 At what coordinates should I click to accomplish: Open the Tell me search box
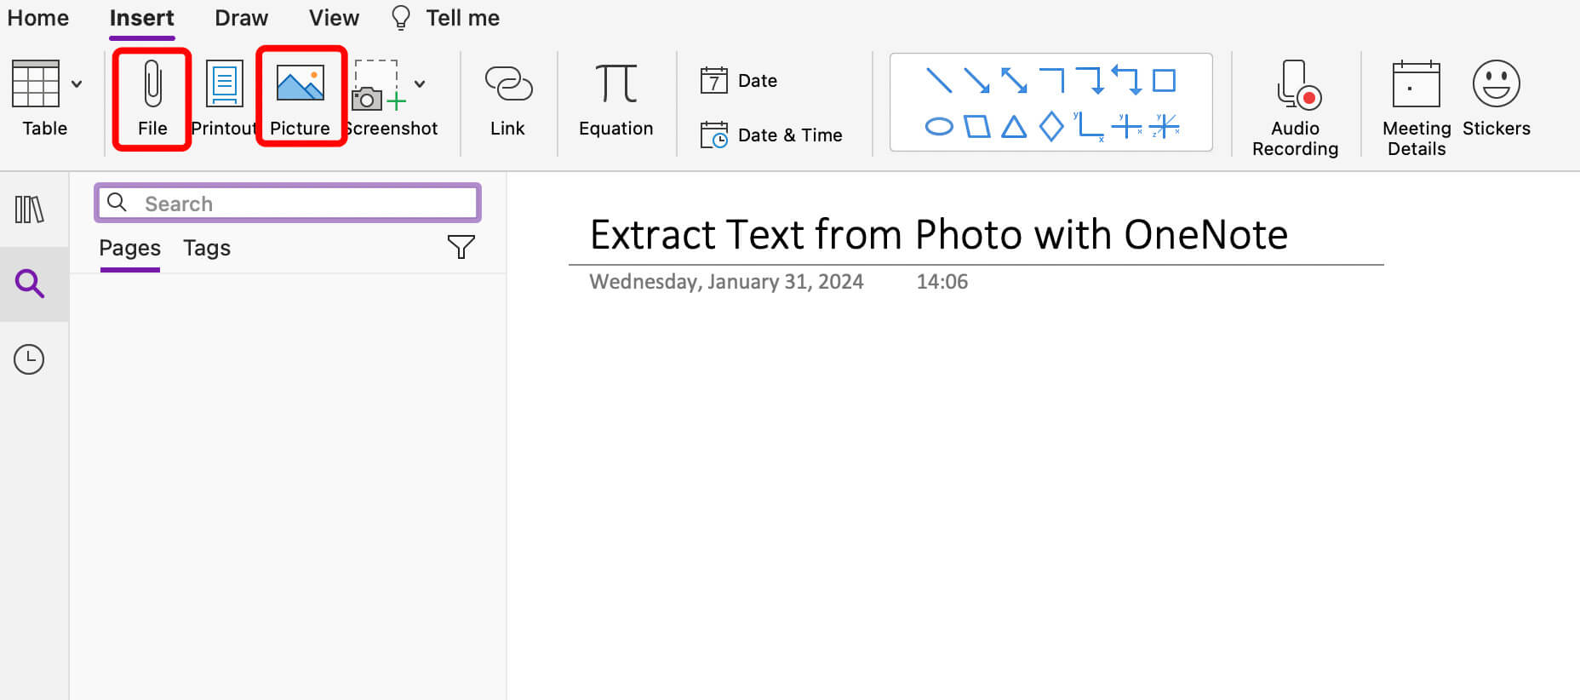tap(445, 18)
